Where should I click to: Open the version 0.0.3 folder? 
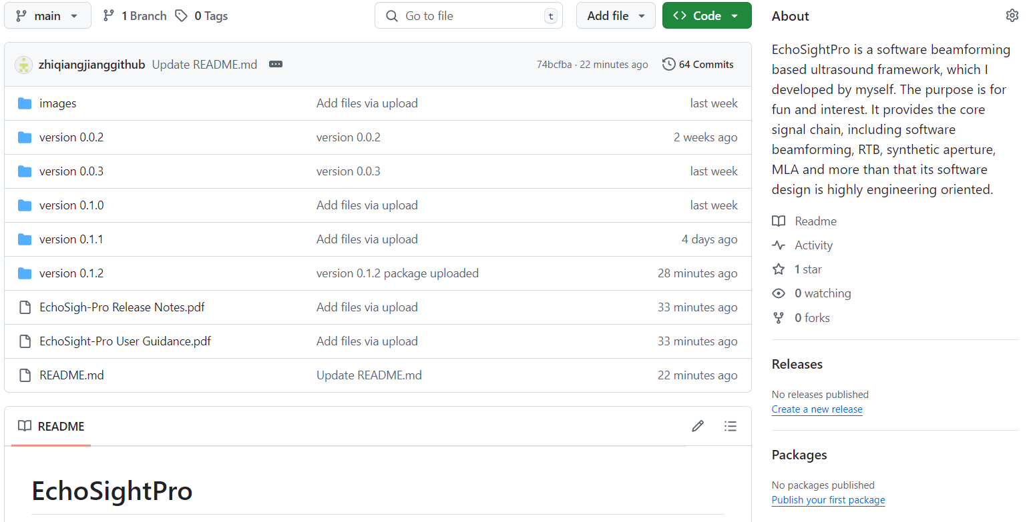[x=71, y=171]
